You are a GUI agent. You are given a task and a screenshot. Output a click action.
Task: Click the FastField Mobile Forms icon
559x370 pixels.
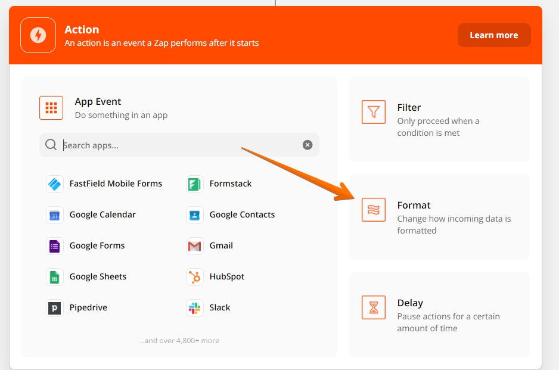coord(55,184)
